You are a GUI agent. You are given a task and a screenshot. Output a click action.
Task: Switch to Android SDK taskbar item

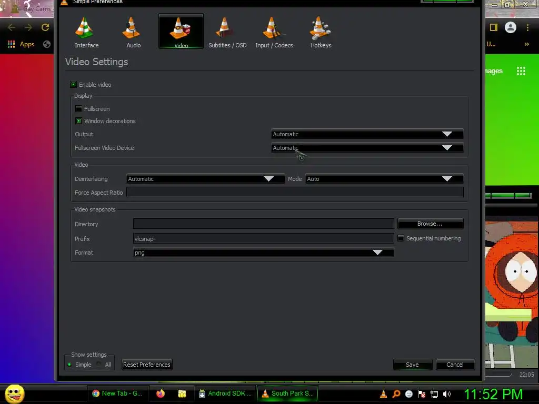pyautogui.click(x=225, y=393)
